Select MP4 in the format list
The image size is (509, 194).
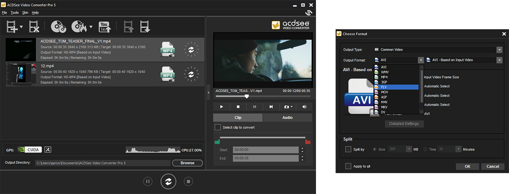396,77
